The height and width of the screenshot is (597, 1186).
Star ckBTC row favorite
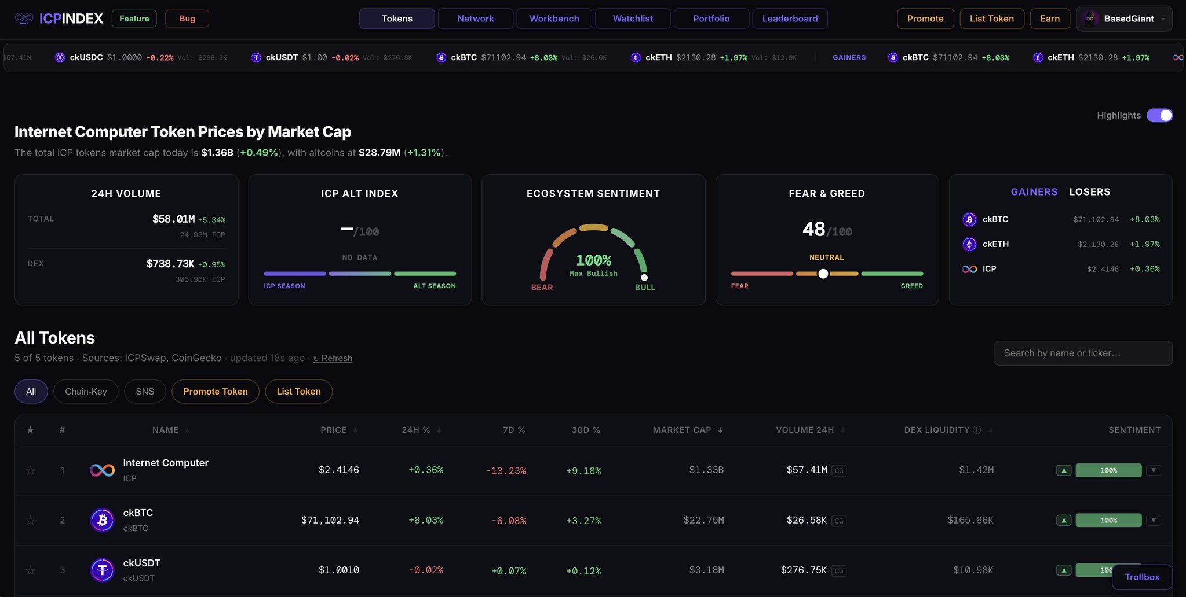pyautogui.click(x=31, y=520)
